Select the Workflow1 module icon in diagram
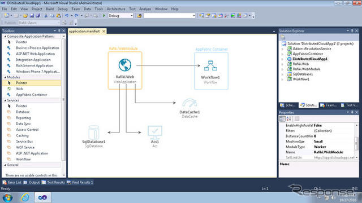 point(210,65)
